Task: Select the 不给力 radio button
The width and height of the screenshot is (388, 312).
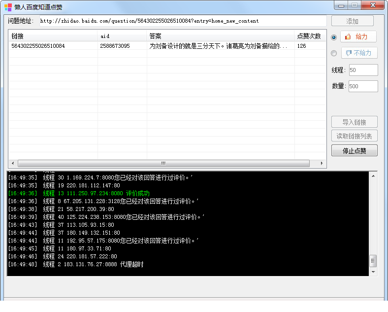Action: (x=334, y=53)
